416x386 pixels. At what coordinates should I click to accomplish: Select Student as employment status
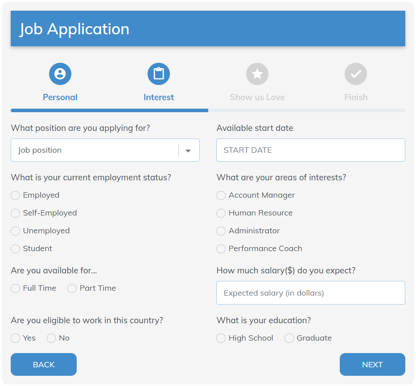(15, 248)
